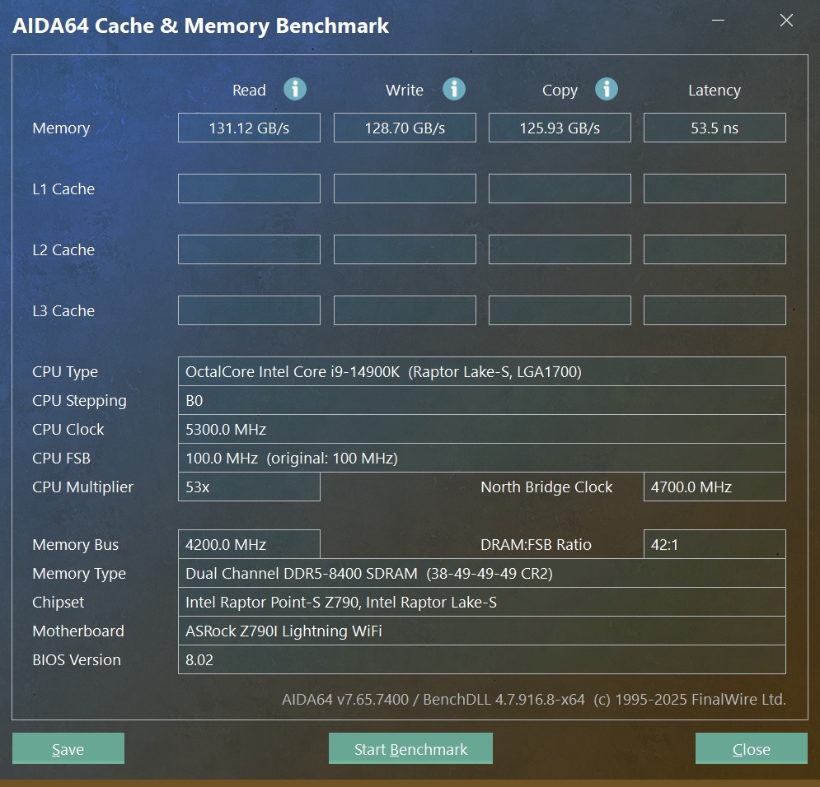This screenshot has width=820, height=787.
Task: Click the empty L1 Cache Write field
Action: [x=405, y=189]
